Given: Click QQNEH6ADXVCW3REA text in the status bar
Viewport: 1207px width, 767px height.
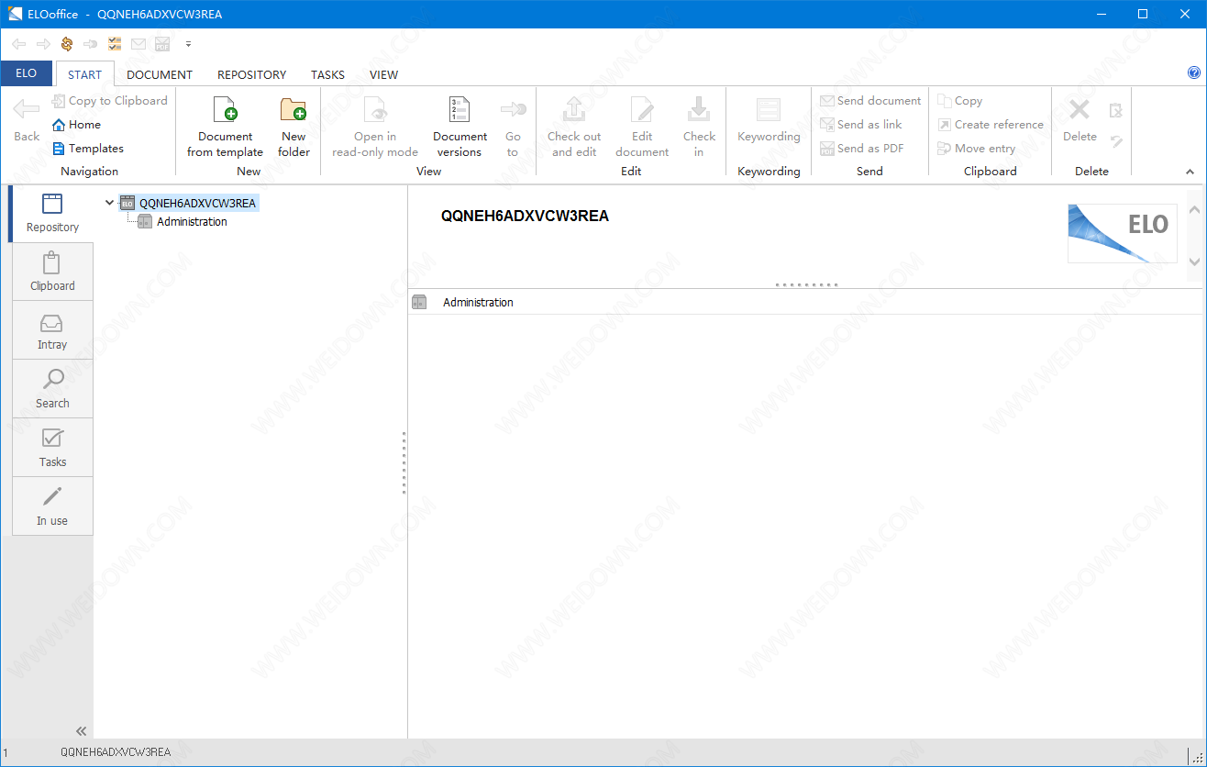Looking at the screenshot, I should [116, 752].
